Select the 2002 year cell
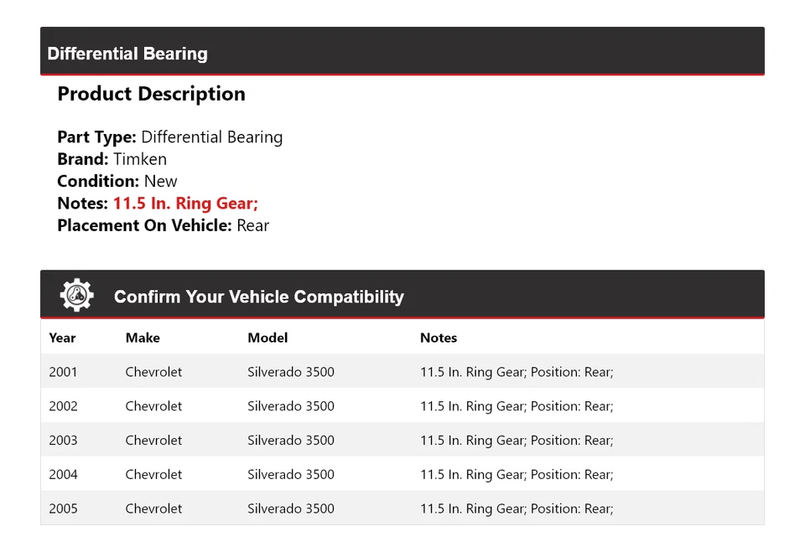Image resolution: width=805 pixels, height=552 pixels. pyautogui.click(x=63, y=406)
